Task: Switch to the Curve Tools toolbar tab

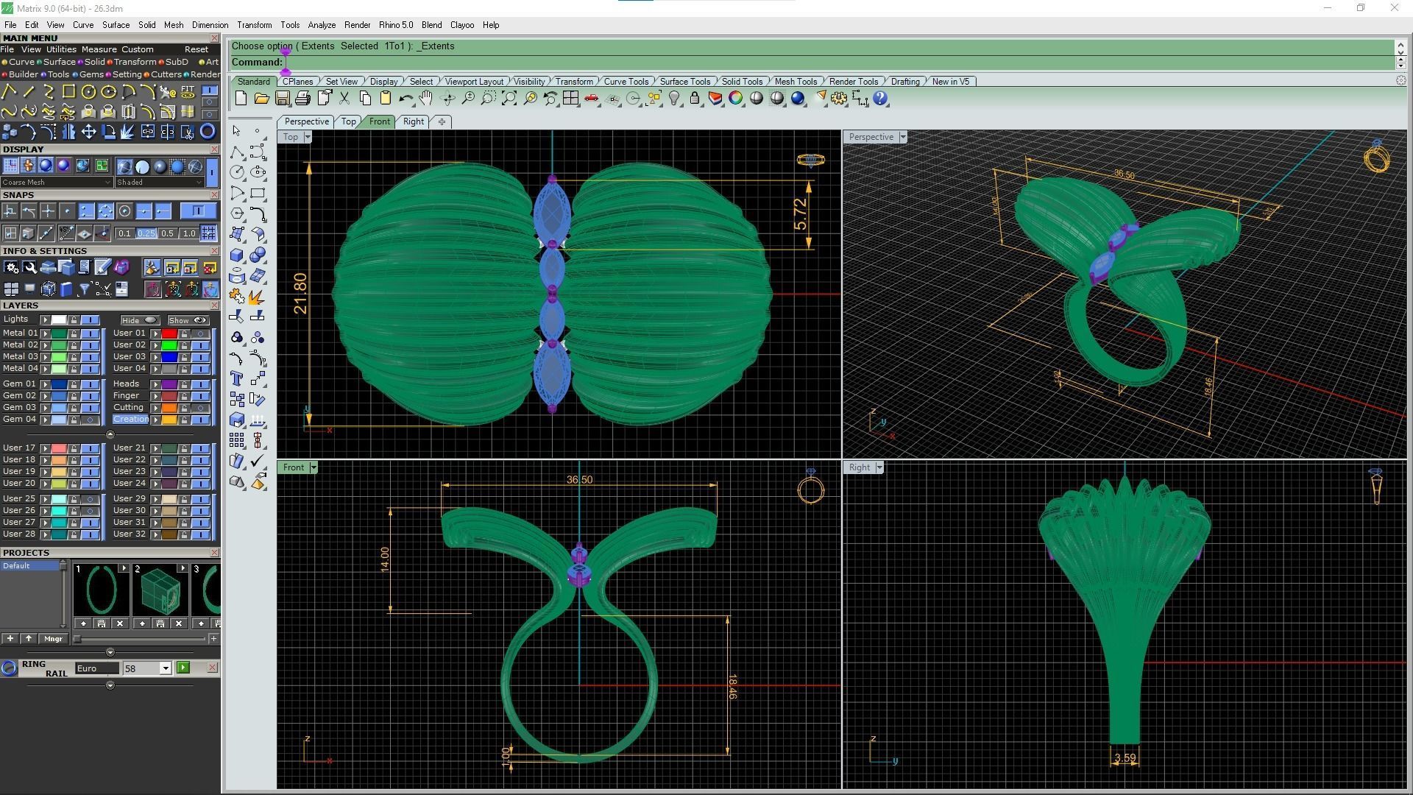Action: 626,82
